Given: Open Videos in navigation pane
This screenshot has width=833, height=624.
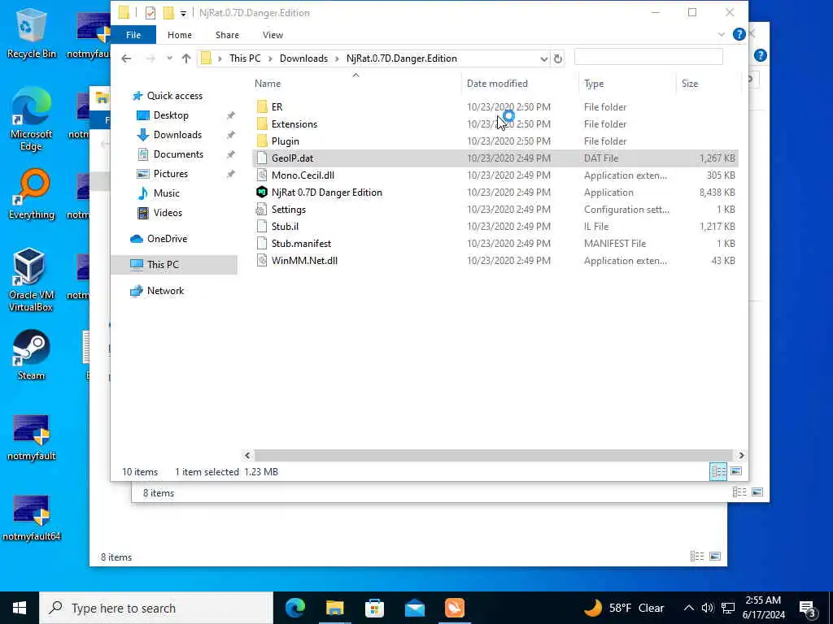Looking at the screenshot, I should click(x=168, y=213).
